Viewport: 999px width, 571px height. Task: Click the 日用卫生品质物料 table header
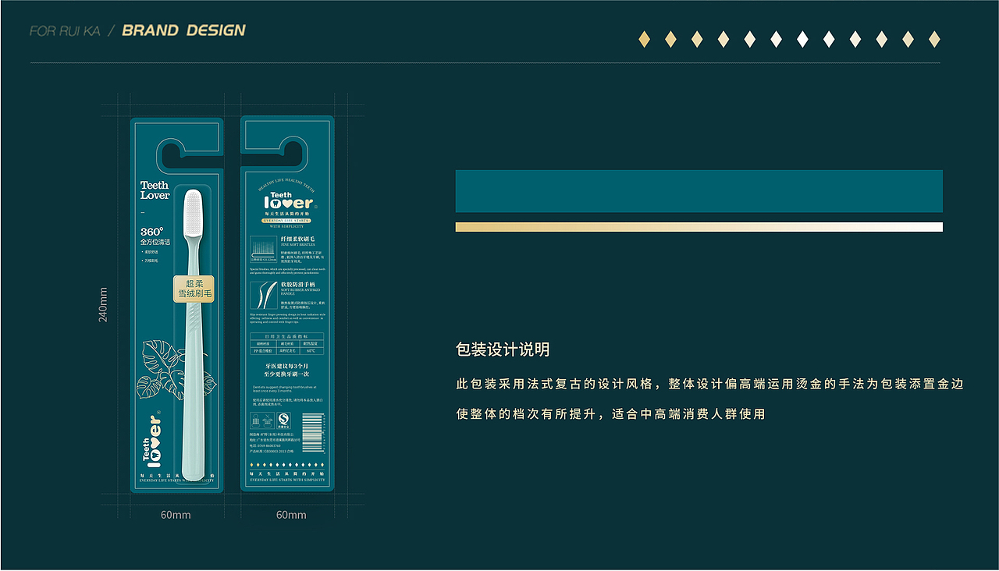[x=286, y=336]
